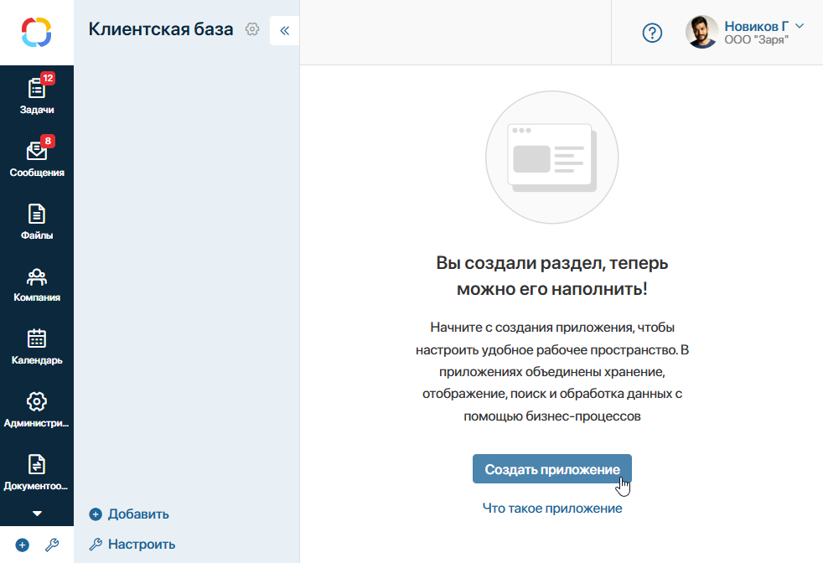823x563 pixels.
Task: Click the 12 badge on Задачи
Action: click(x=48, y=78)
